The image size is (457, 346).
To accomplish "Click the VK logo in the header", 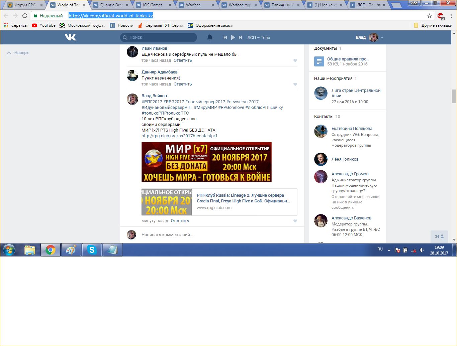I will pyautogui.click(x=70, y=37).
